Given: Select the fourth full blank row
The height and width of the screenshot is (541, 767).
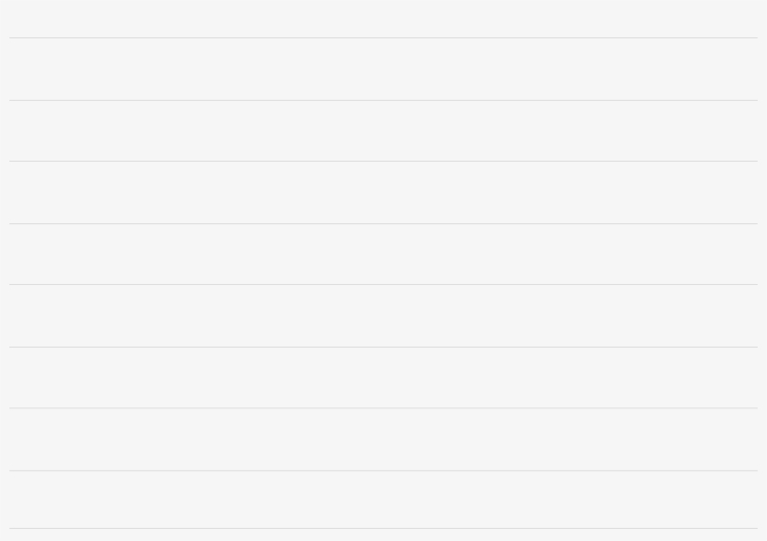Looking at the screenshot, I should pos(383,254).
